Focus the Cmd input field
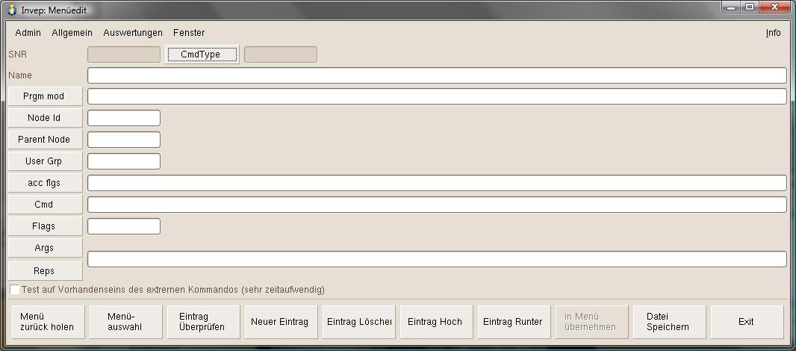This screenshot has width=796, height=351. (437, 205)
